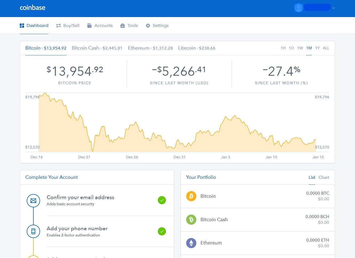
Task: Click the 0.0000 BTC balance
Action: coord(318,193)
